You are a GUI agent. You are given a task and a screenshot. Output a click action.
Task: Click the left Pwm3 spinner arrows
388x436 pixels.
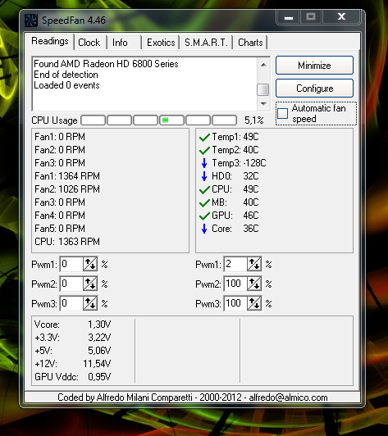90,303
